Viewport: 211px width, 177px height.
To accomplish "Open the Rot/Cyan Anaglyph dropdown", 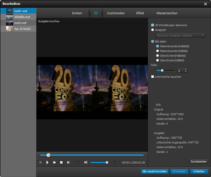I will click(180, 36).
